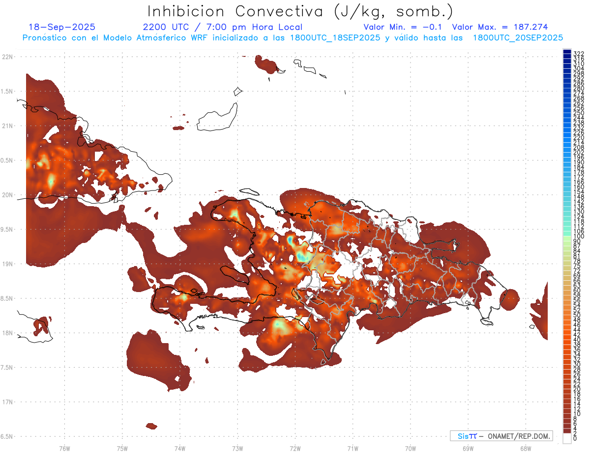Image resolution: width=590 pixels, height=455 pixels.
Task: Click the '74W' longitude label
Action: (x=180, y=448)
